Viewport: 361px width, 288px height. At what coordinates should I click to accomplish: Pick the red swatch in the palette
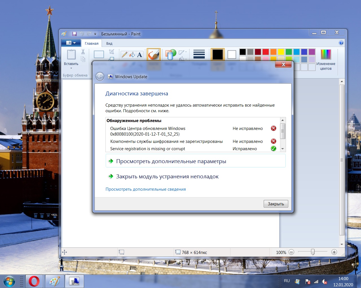266,52
